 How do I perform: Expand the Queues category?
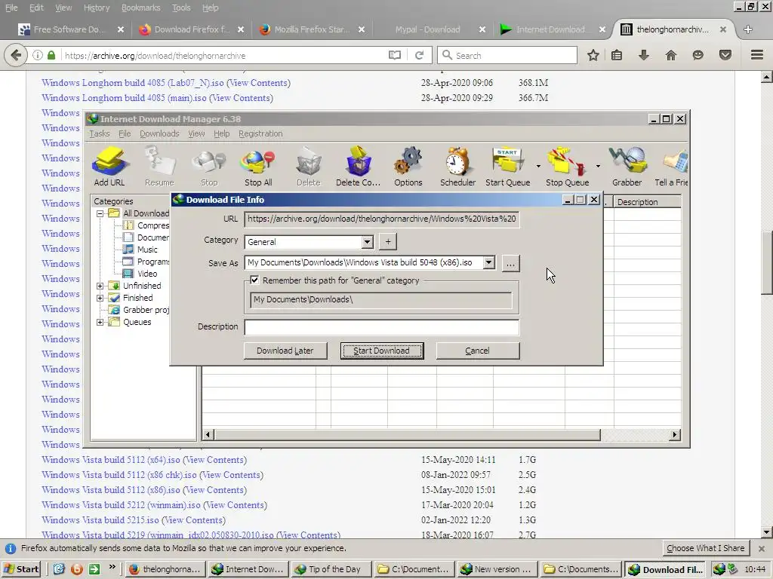click(100, 322)
